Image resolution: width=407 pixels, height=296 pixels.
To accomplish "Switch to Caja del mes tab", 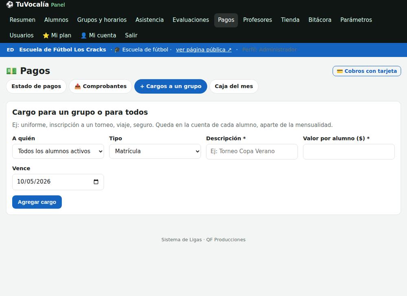I will 234,86.
